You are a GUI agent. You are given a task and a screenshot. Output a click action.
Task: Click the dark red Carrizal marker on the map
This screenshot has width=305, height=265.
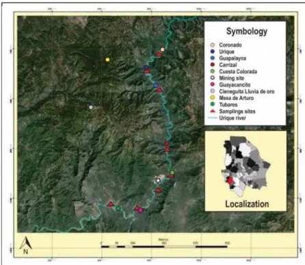tap(167, 144)
